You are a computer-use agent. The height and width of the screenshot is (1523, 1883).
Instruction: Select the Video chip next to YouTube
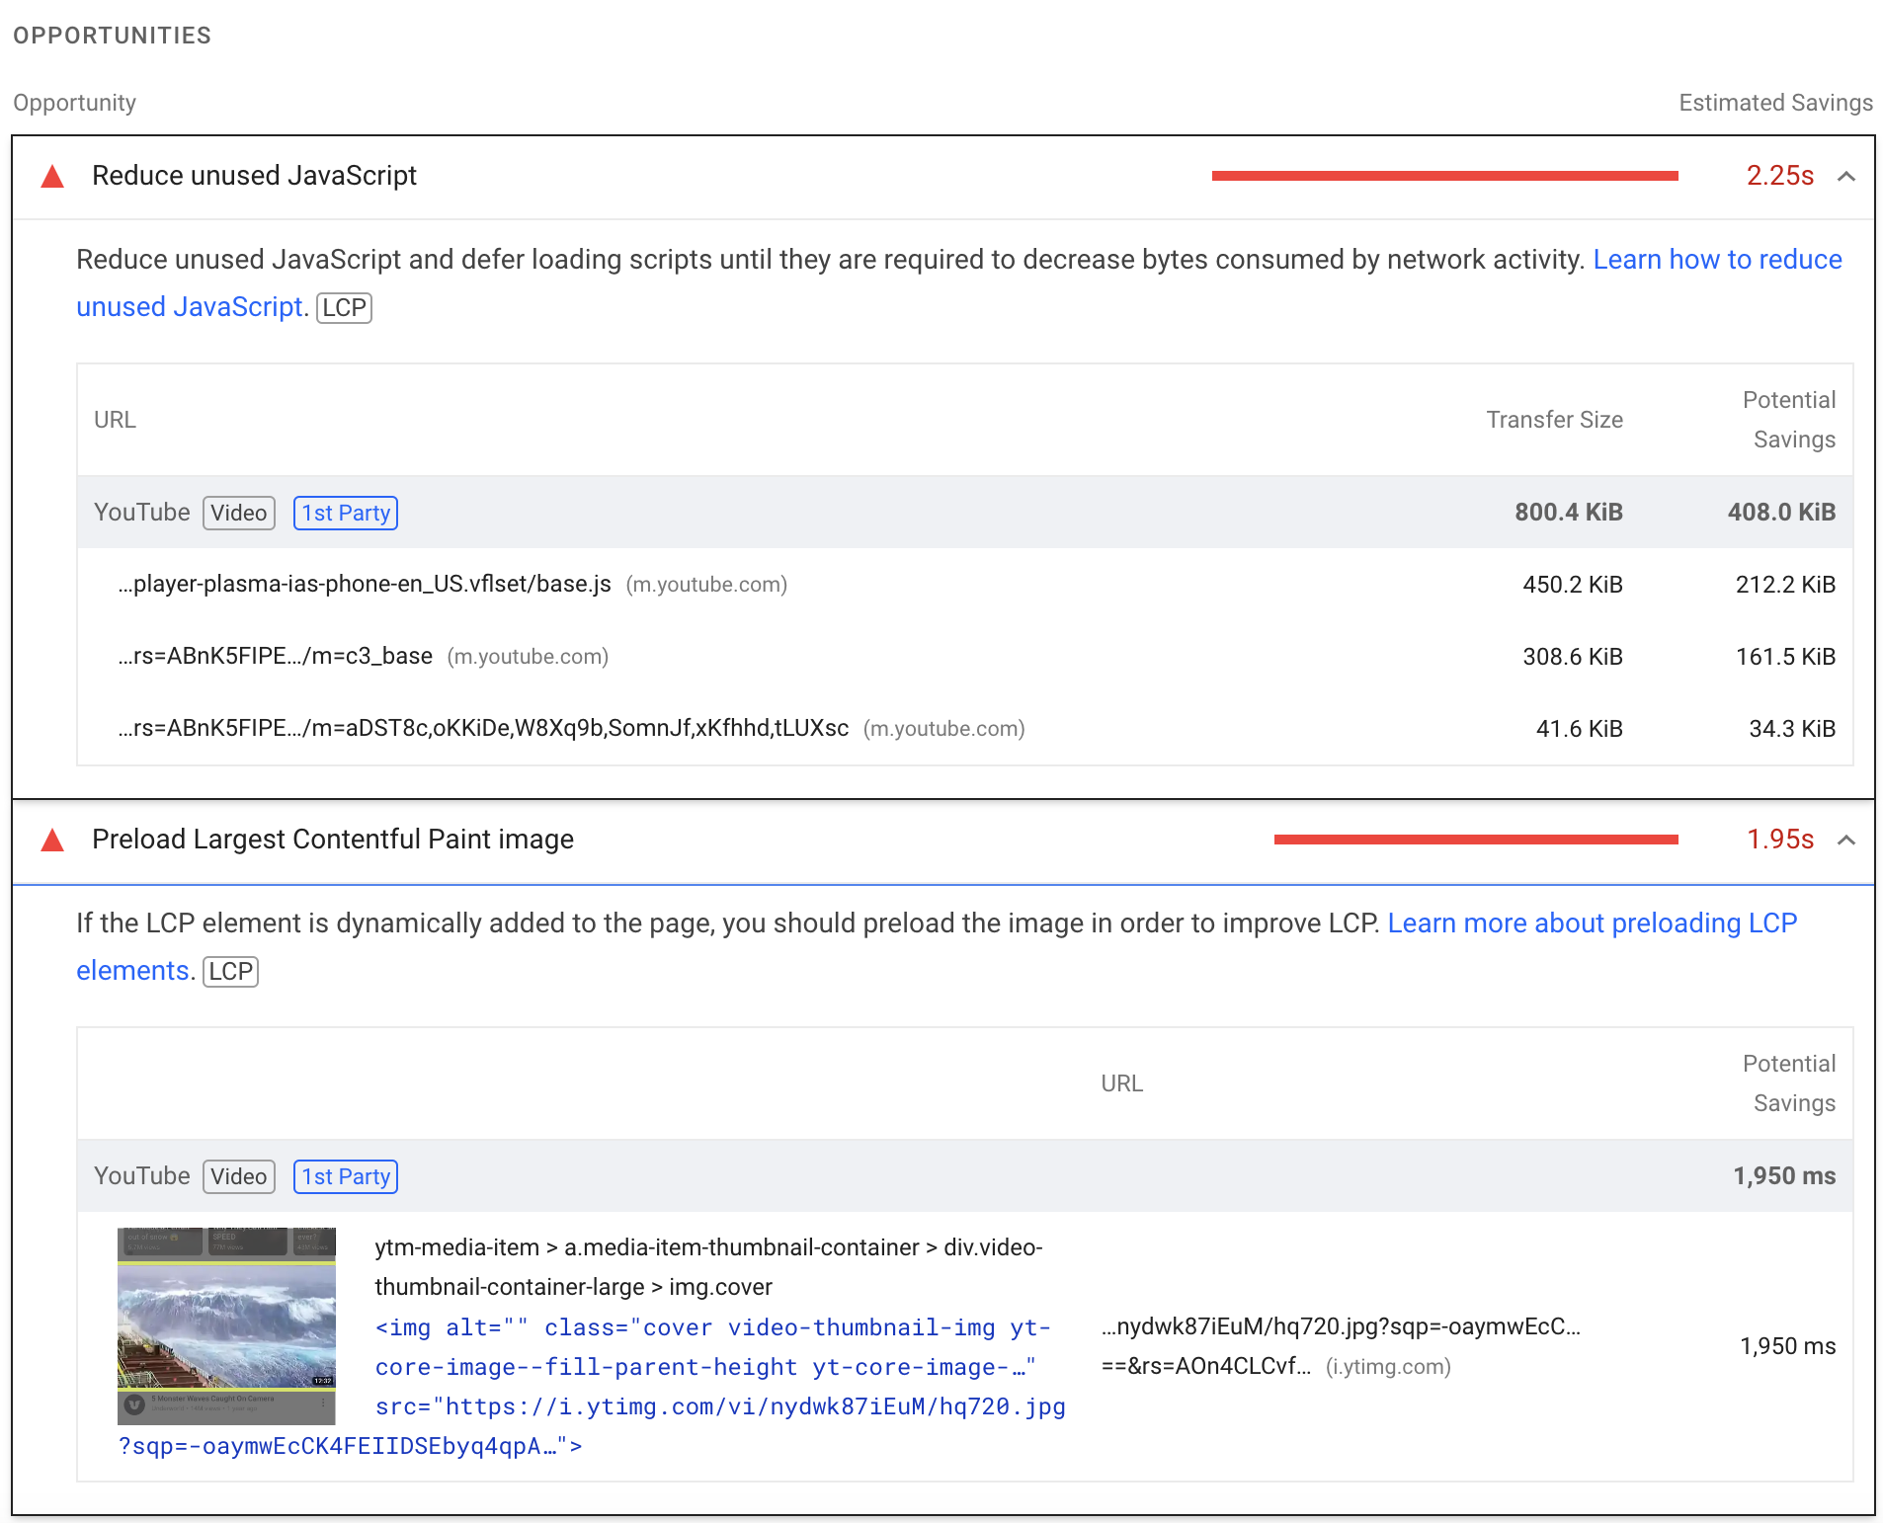coord(238,513)
